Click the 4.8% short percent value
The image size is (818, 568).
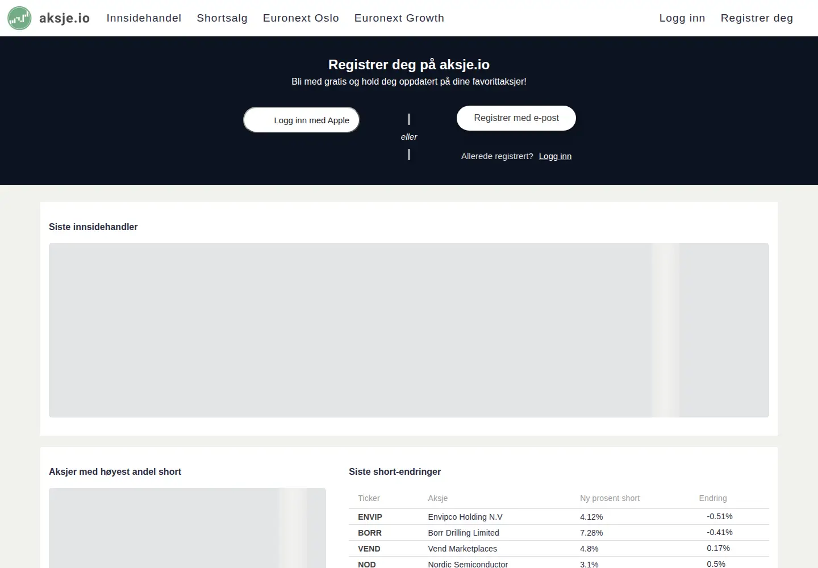tap(589, 549)
